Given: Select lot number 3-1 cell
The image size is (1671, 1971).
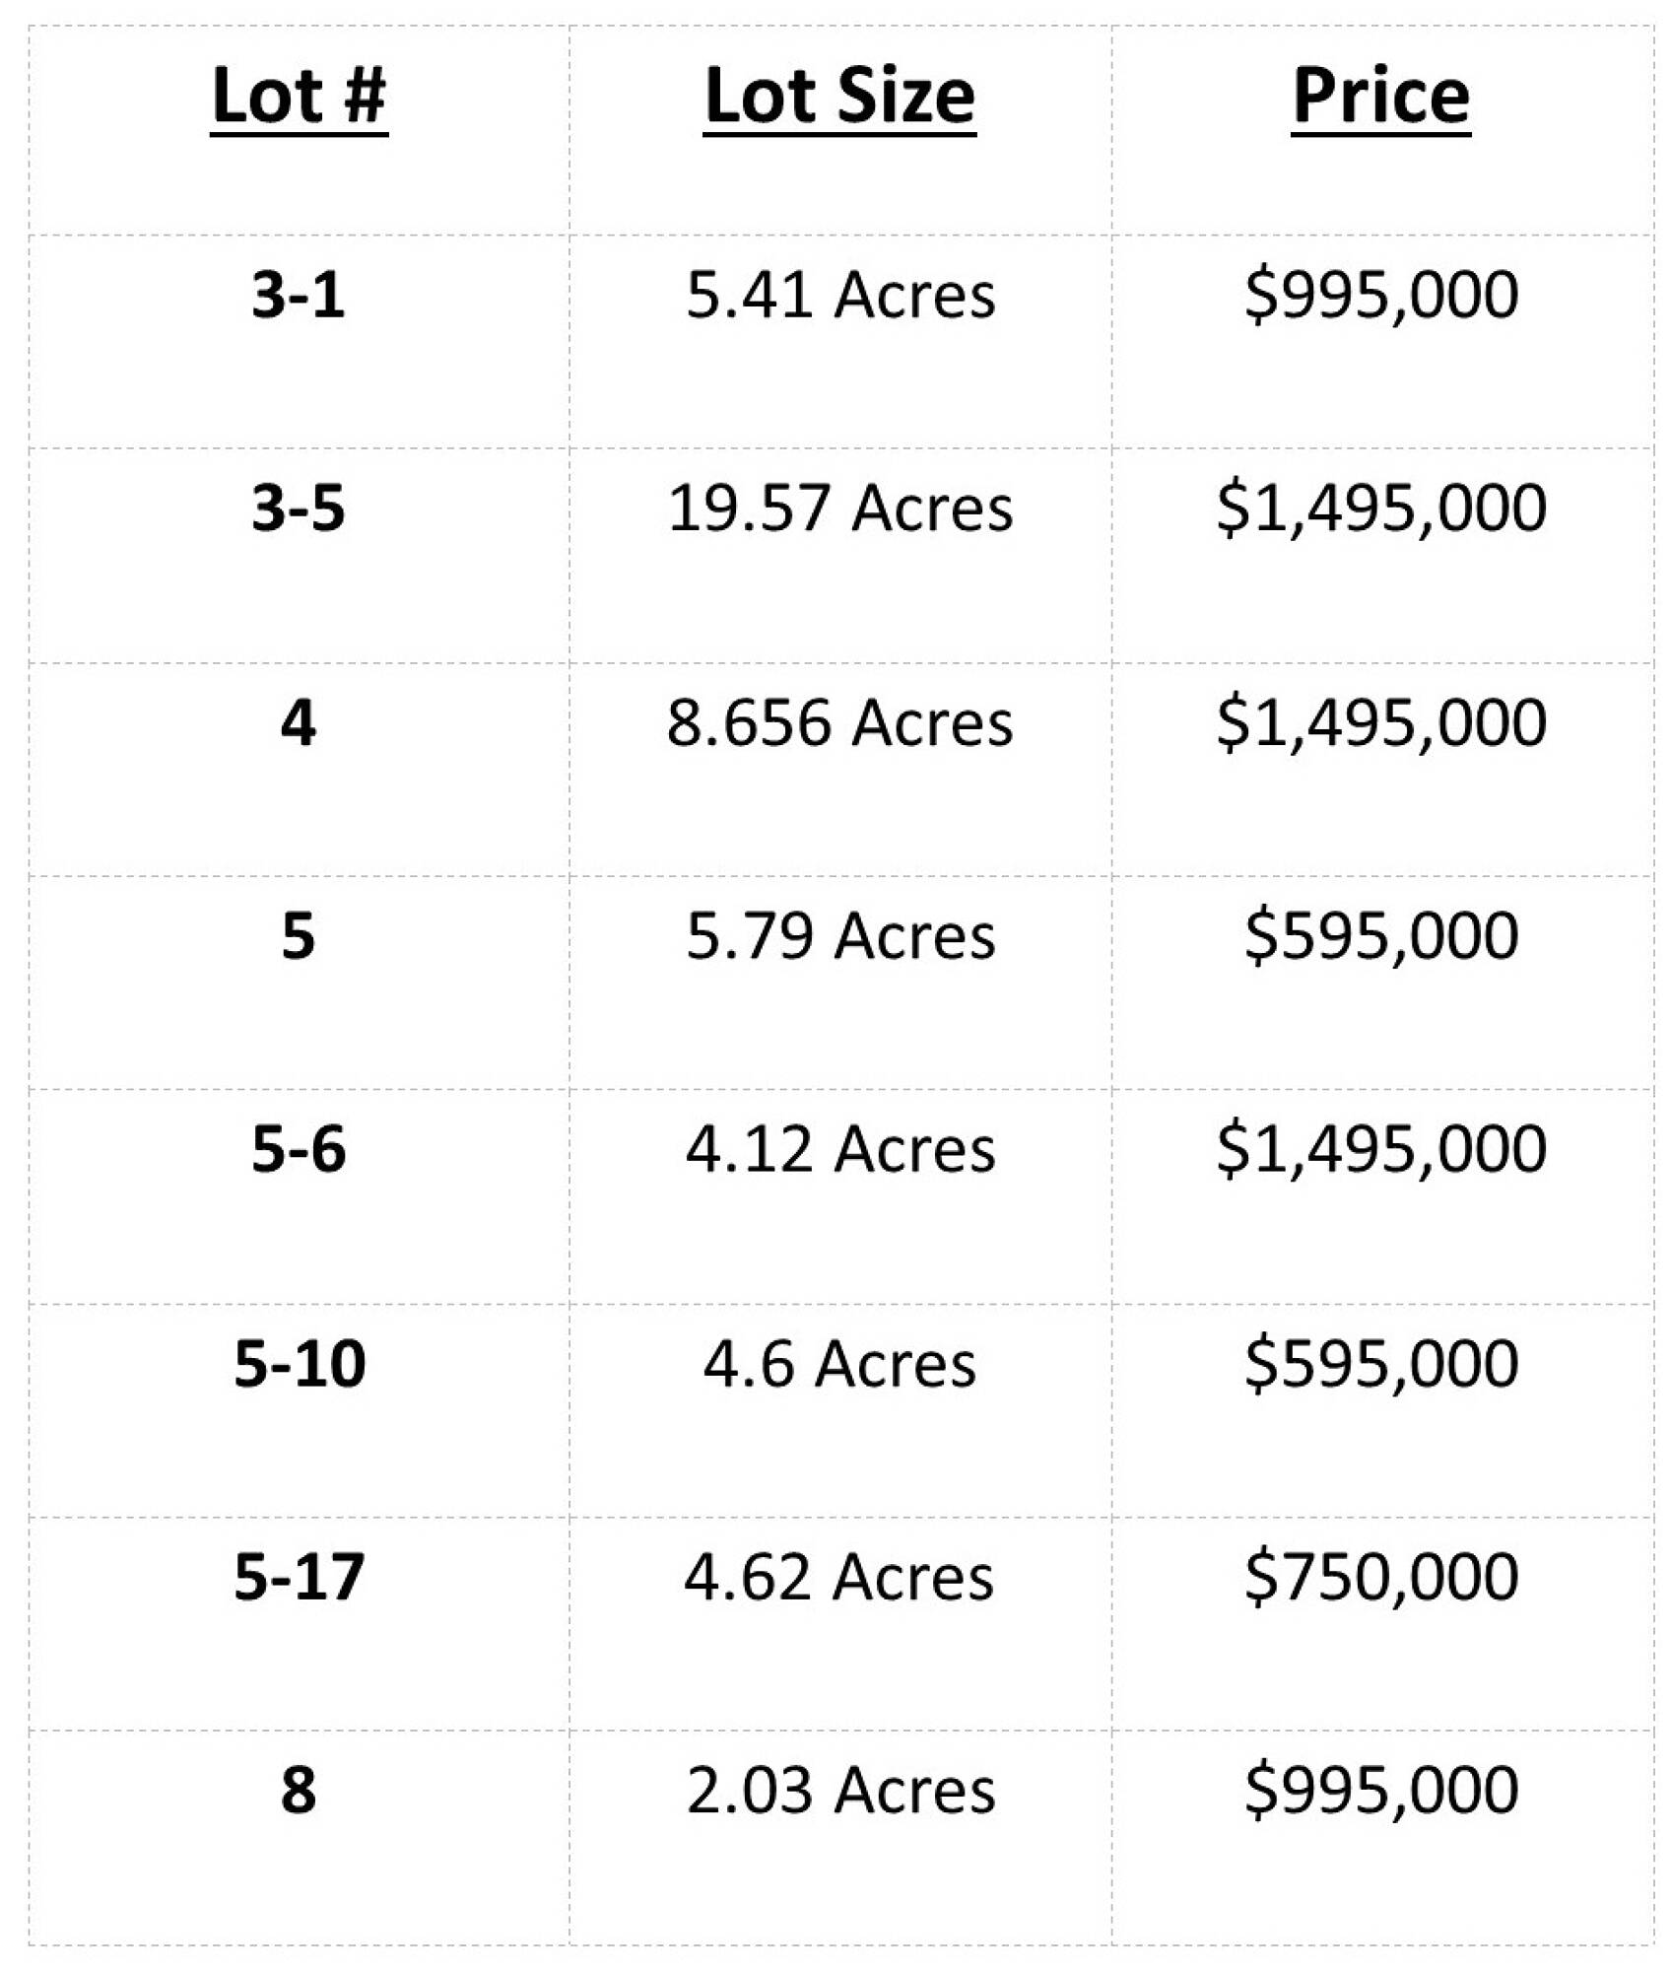Looking at the screenshot, I should (x=299, y=295).
